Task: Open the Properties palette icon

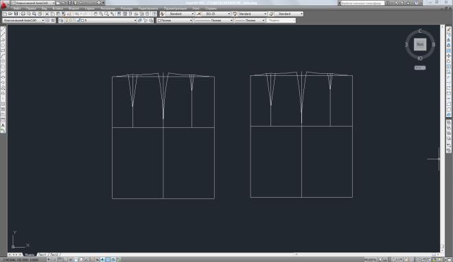Action: [119, 14]
